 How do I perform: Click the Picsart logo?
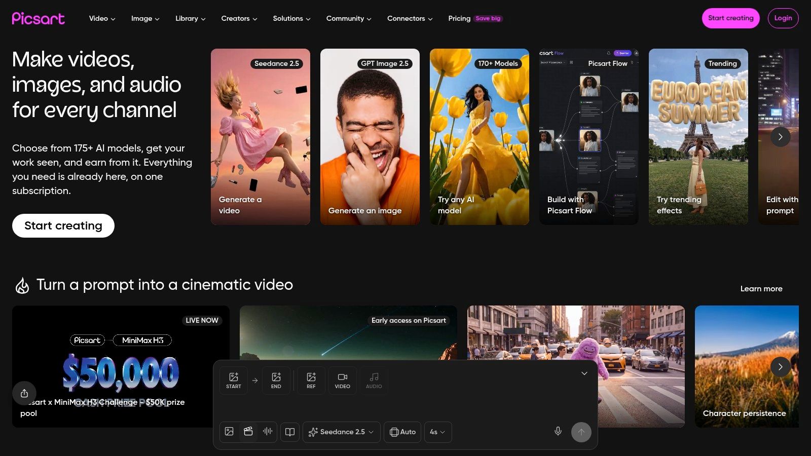pyautogui.click(x=39, y=18)
